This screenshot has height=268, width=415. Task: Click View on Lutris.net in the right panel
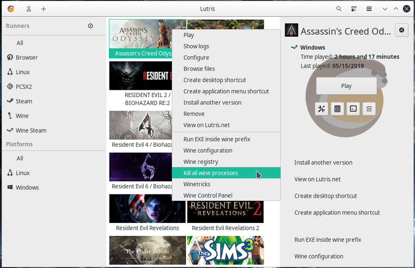coord(318,179)
